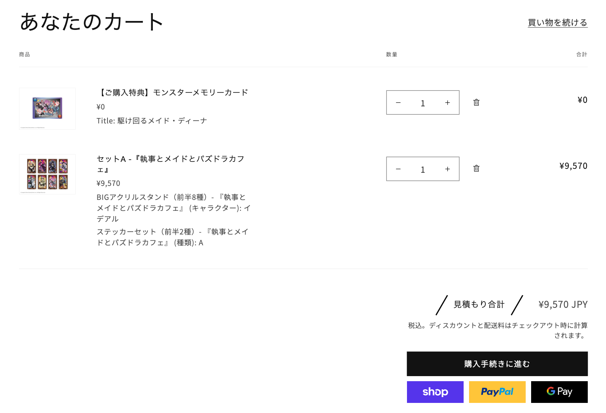Image resolution: width=606 pixels, height=413 pixels.
Task: Remove Set A item using trash icon
Action: (x=476, y=168)
